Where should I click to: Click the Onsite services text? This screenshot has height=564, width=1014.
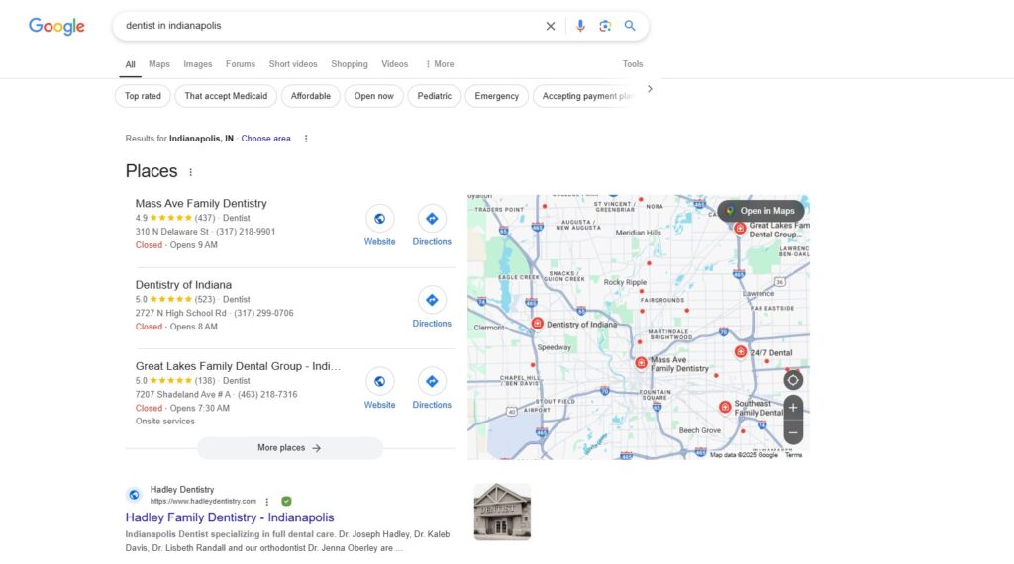coord(165,422)
